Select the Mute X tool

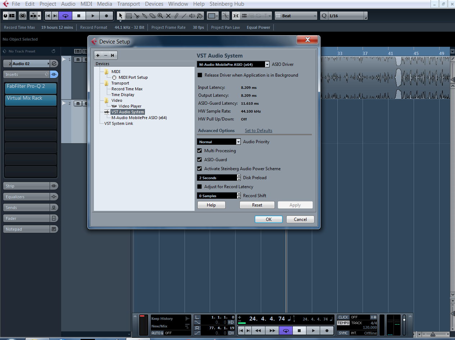pyautogui.click(x=168, y=16)
